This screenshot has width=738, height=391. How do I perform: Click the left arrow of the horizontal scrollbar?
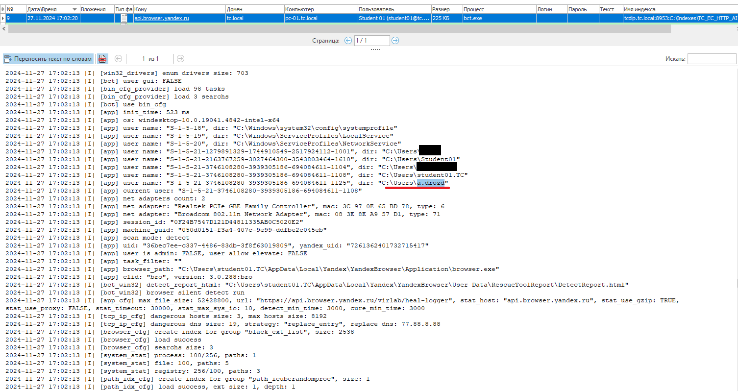(4, 28)
